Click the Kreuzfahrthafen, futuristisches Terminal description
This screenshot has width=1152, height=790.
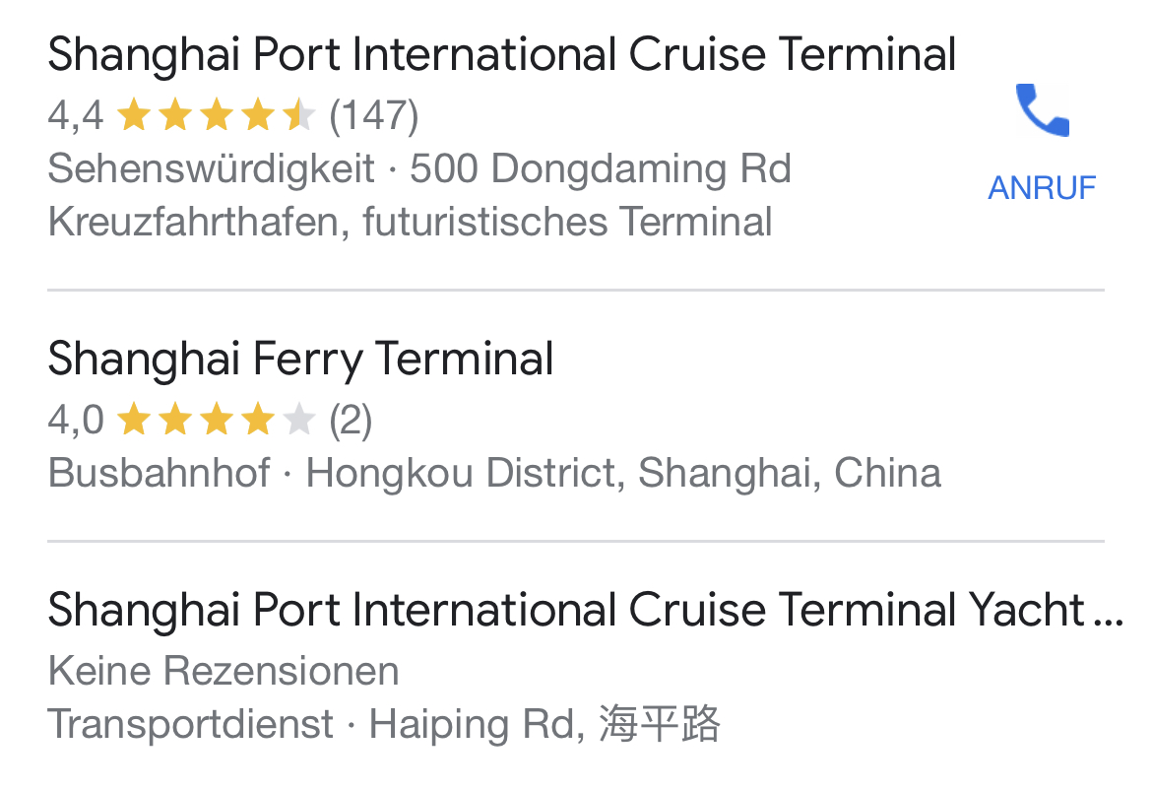tap(410, 222)
